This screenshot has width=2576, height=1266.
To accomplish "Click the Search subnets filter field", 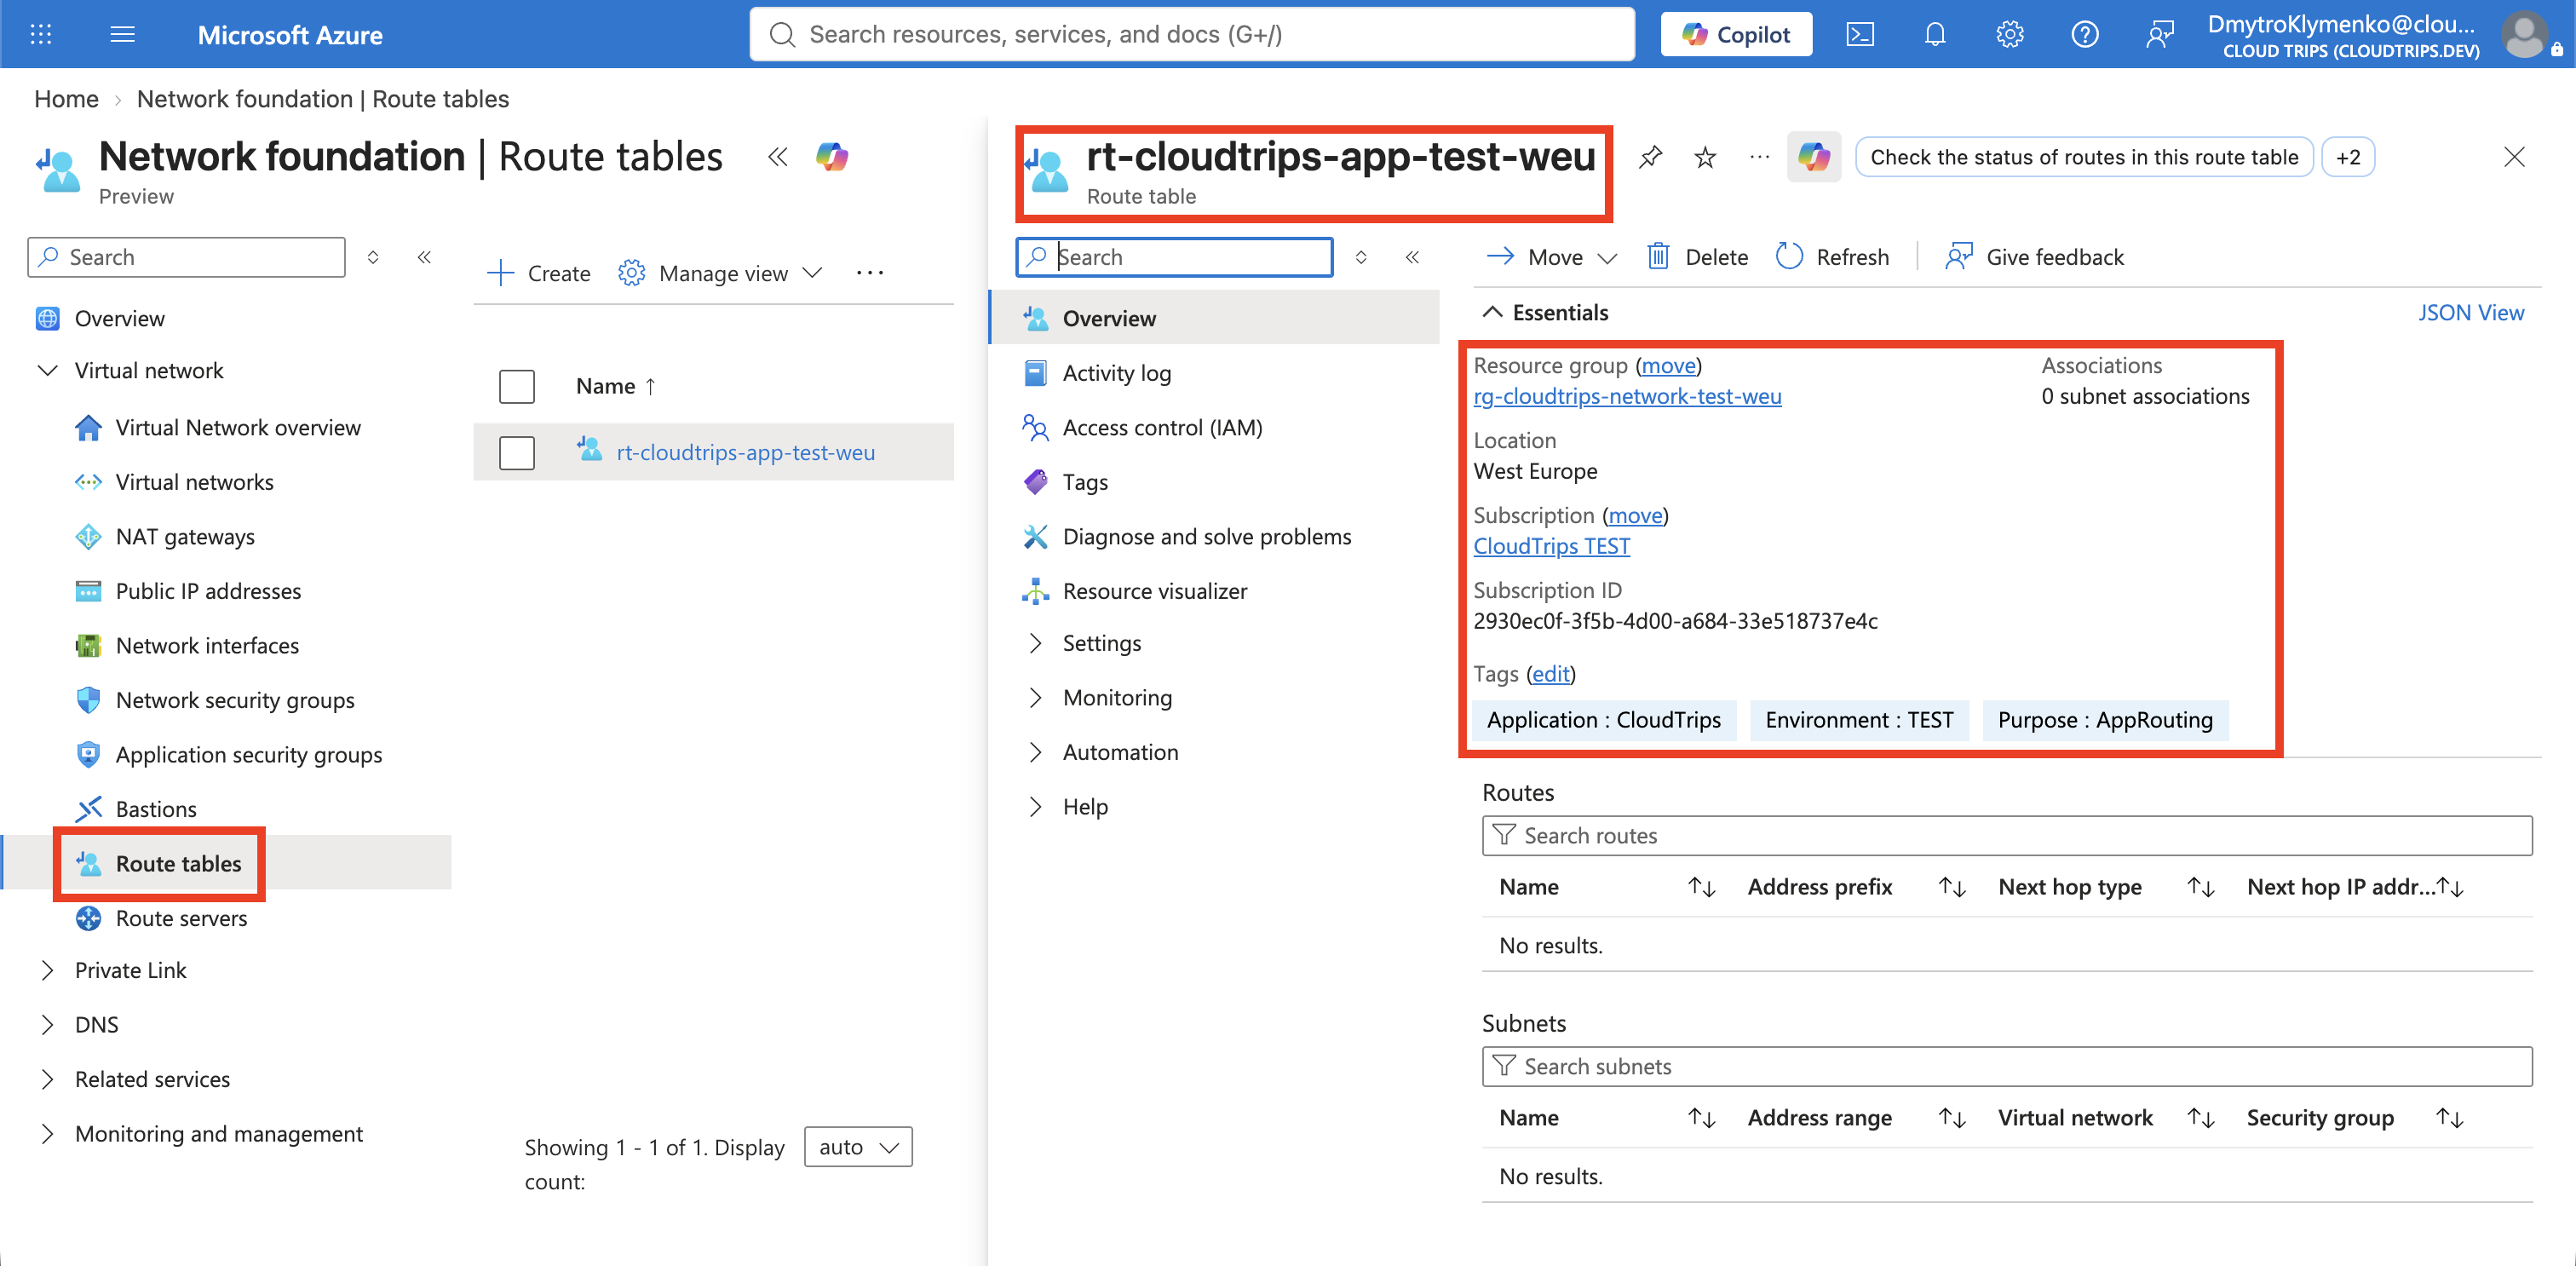I will coord(2006,1066).
